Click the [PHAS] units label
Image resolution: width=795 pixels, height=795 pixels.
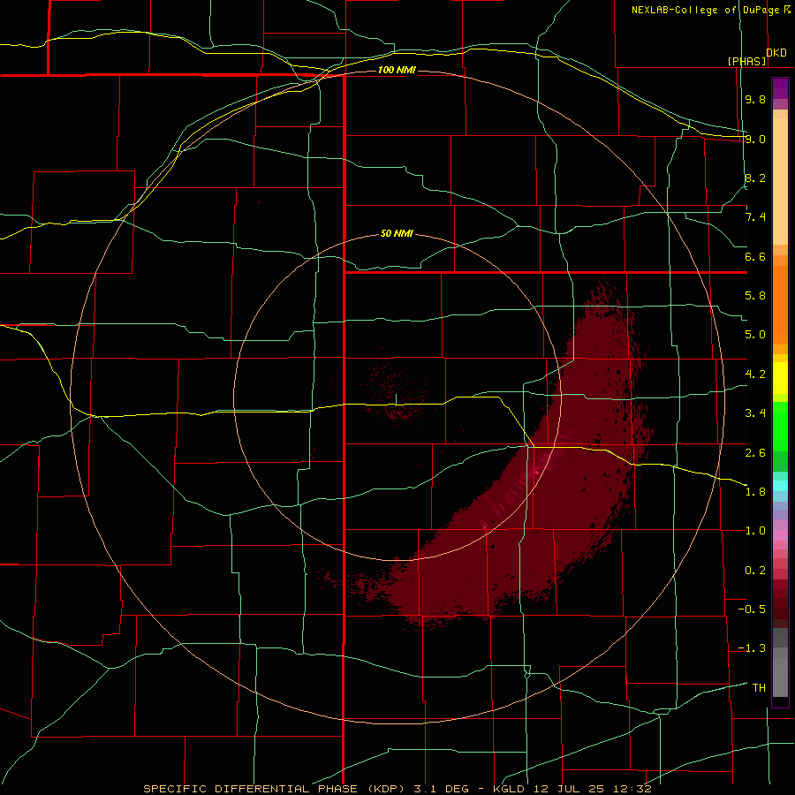(746, 61)
